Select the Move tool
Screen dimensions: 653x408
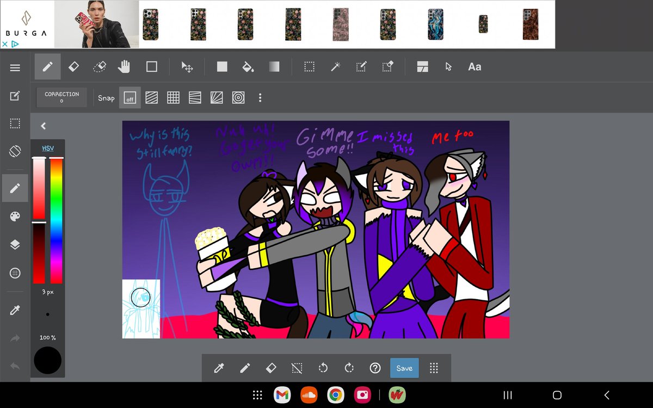(x=187, y=67)
